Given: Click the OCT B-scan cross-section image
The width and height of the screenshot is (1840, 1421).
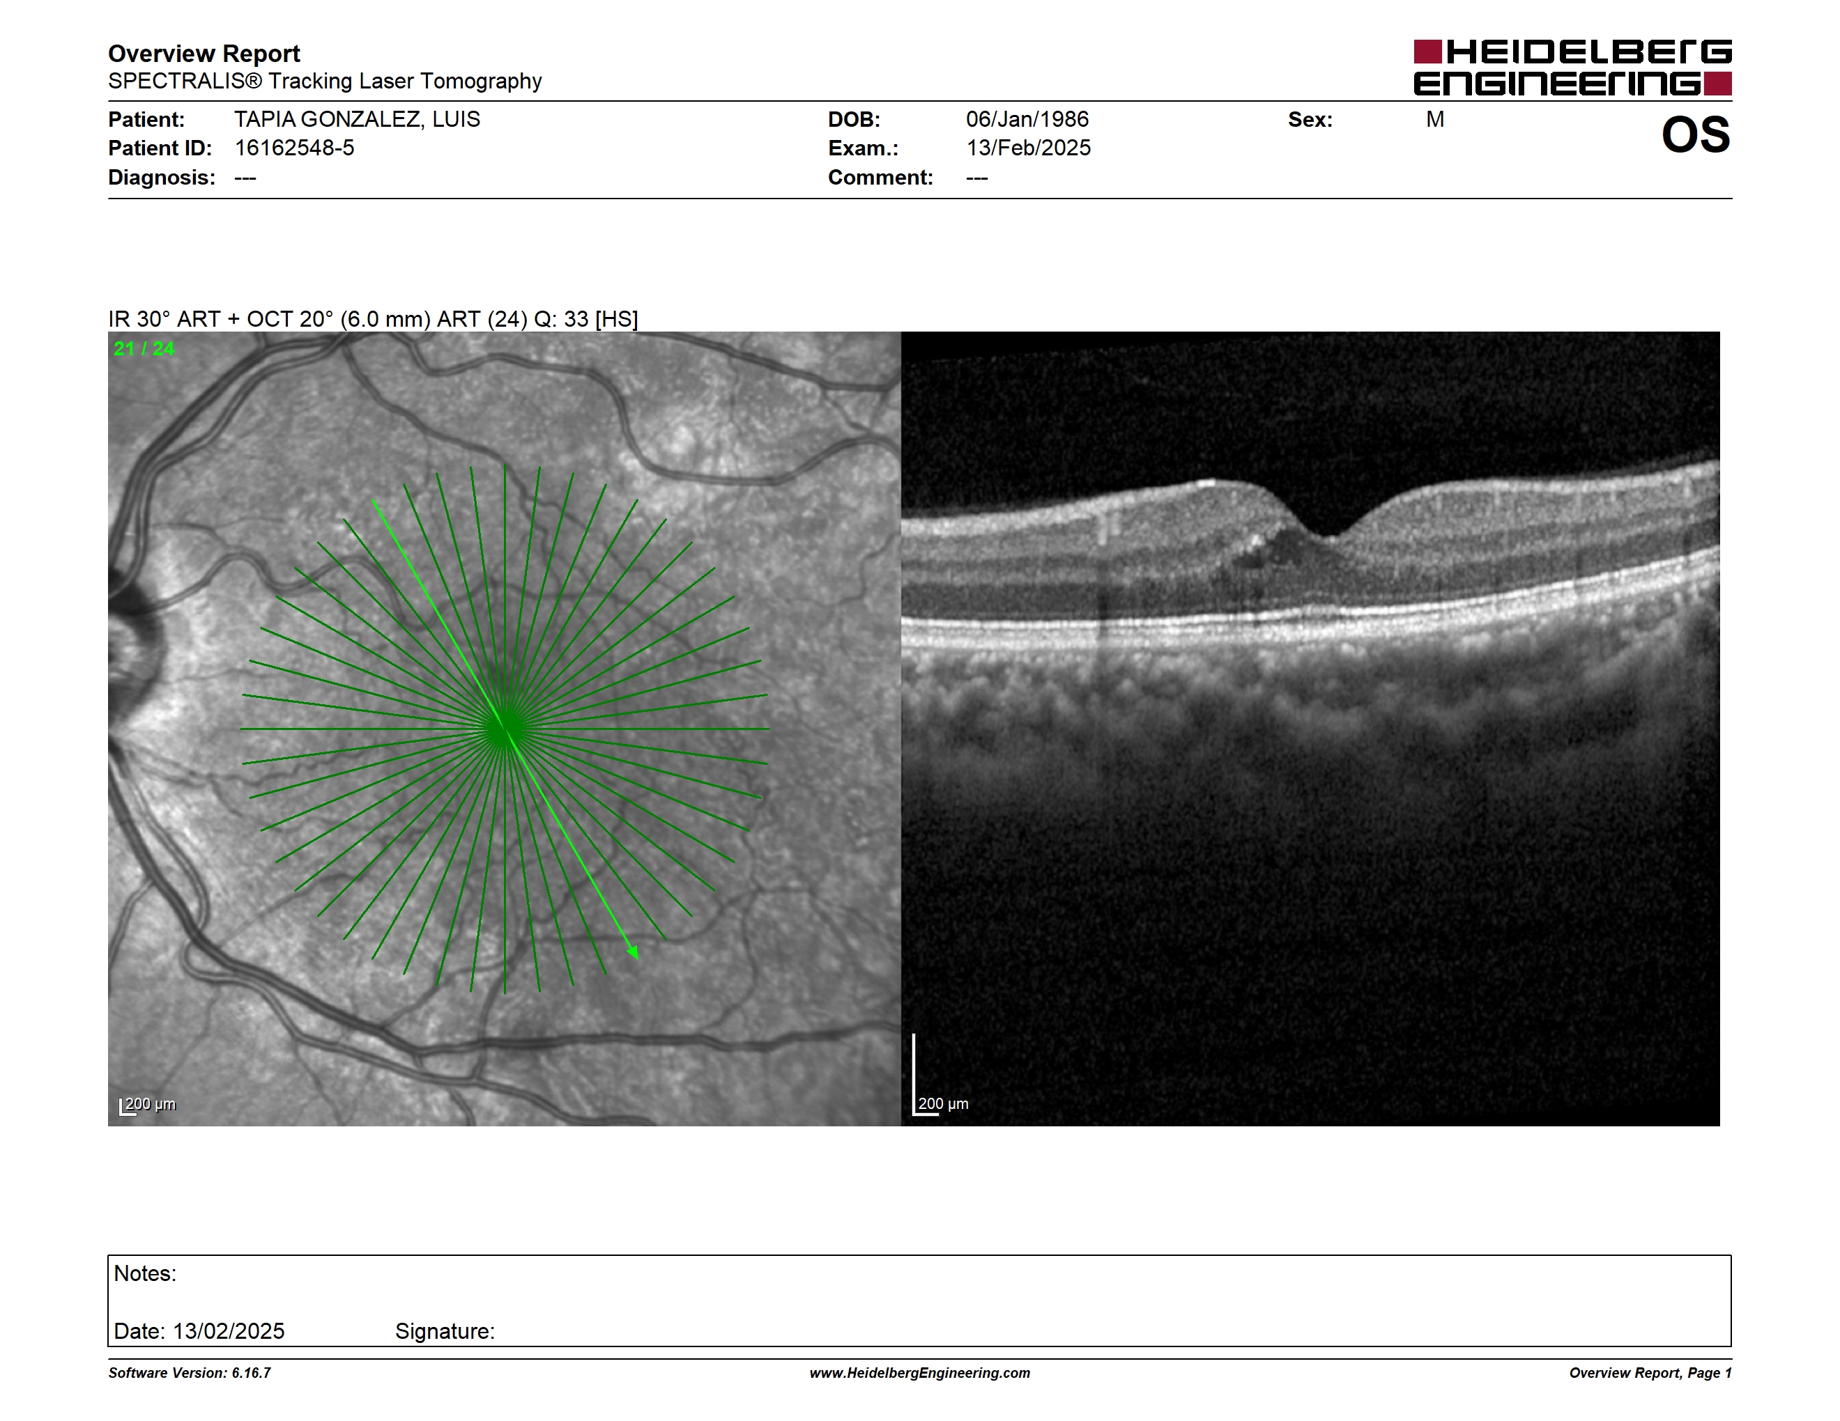Looking at the screenshot, I should pos(1310,728).
